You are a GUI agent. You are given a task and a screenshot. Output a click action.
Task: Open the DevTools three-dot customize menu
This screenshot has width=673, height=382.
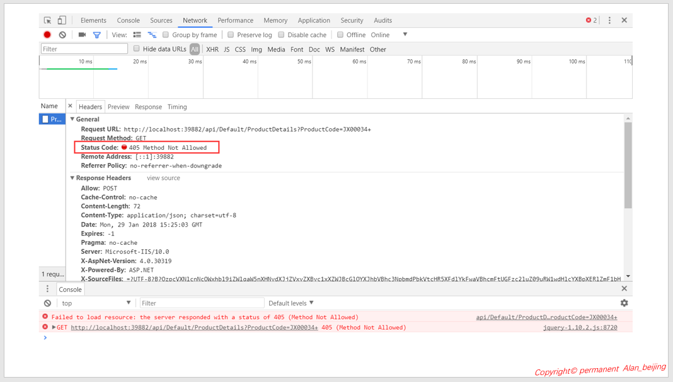(609, 20)
